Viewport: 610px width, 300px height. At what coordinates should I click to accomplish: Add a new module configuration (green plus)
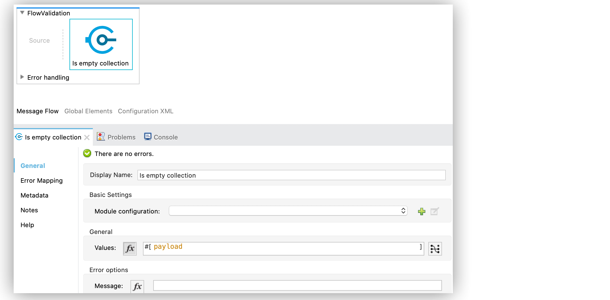click(421, 211)
